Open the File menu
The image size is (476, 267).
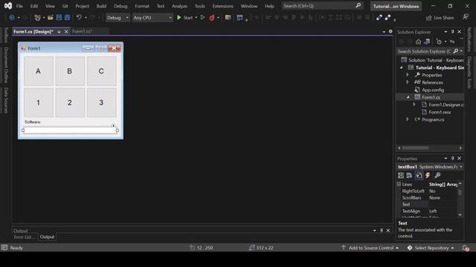(x=19, y=6)
